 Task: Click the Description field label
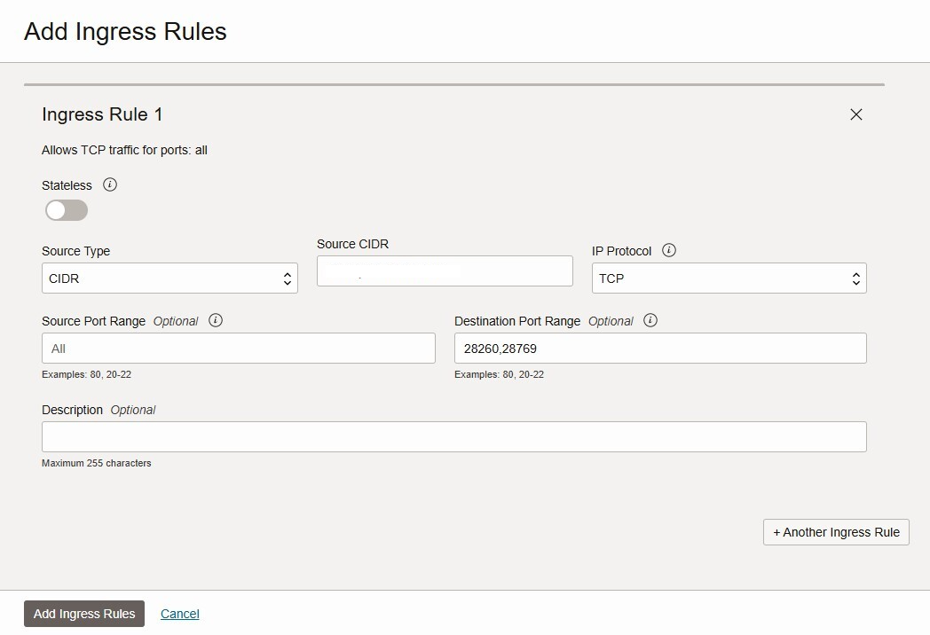click(73, 410)
